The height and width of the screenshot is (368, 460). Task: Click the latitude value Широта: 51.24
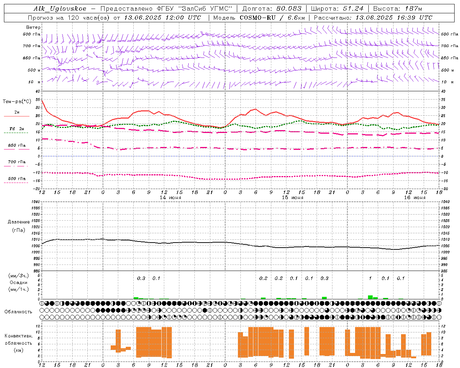[337, 9]
